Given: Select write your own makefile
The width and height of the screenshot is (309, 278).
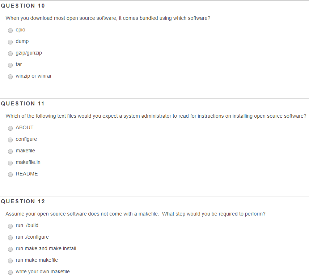Looking at the screenshot, I should [10, 272].
